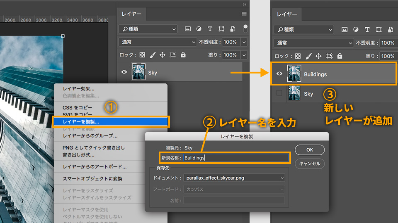Image resolution: width=398 pixels, height=223 pixels.
Task: Lock image pixels brush icon in right panel
Action: click(x=308, y=56)
